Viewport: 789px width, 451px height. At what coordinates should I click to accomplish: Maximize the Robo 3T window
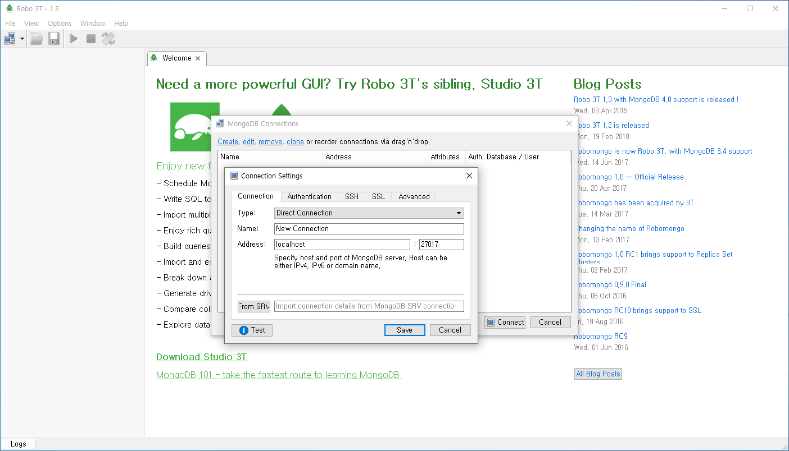750,8
